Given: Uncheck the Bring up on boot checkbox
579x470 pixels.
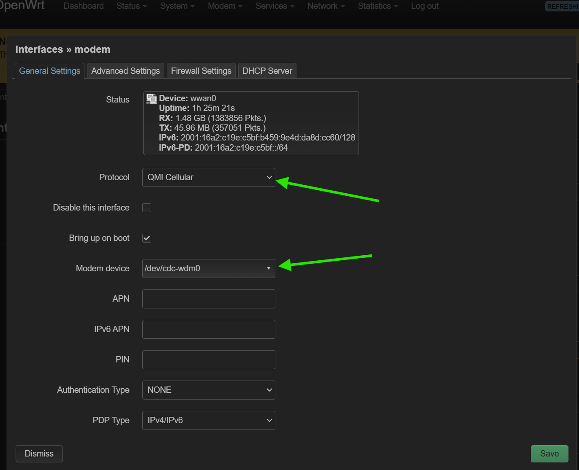Looking at the screenshot, I should pyautogui.click(x=147, y=238).
